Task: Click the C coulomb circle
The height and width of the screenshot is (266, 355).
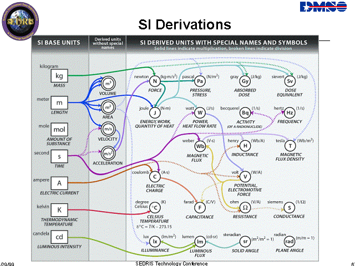Action: click(x=155, y=177)
